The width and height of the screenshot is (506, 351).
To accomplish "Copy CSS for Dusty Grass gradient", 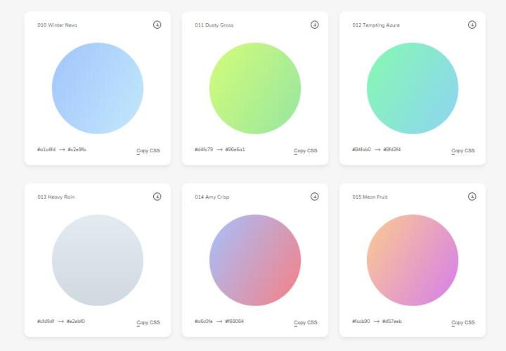I will [306, 150].
